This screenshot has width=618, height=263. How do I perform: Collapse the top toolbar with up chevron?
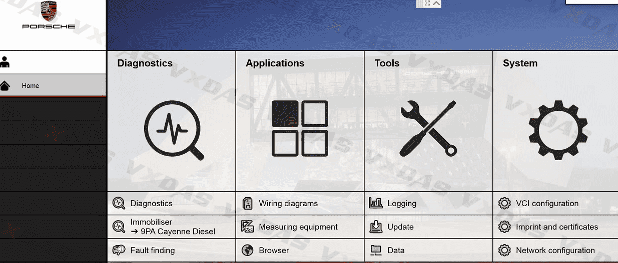[x=437, y=3]
